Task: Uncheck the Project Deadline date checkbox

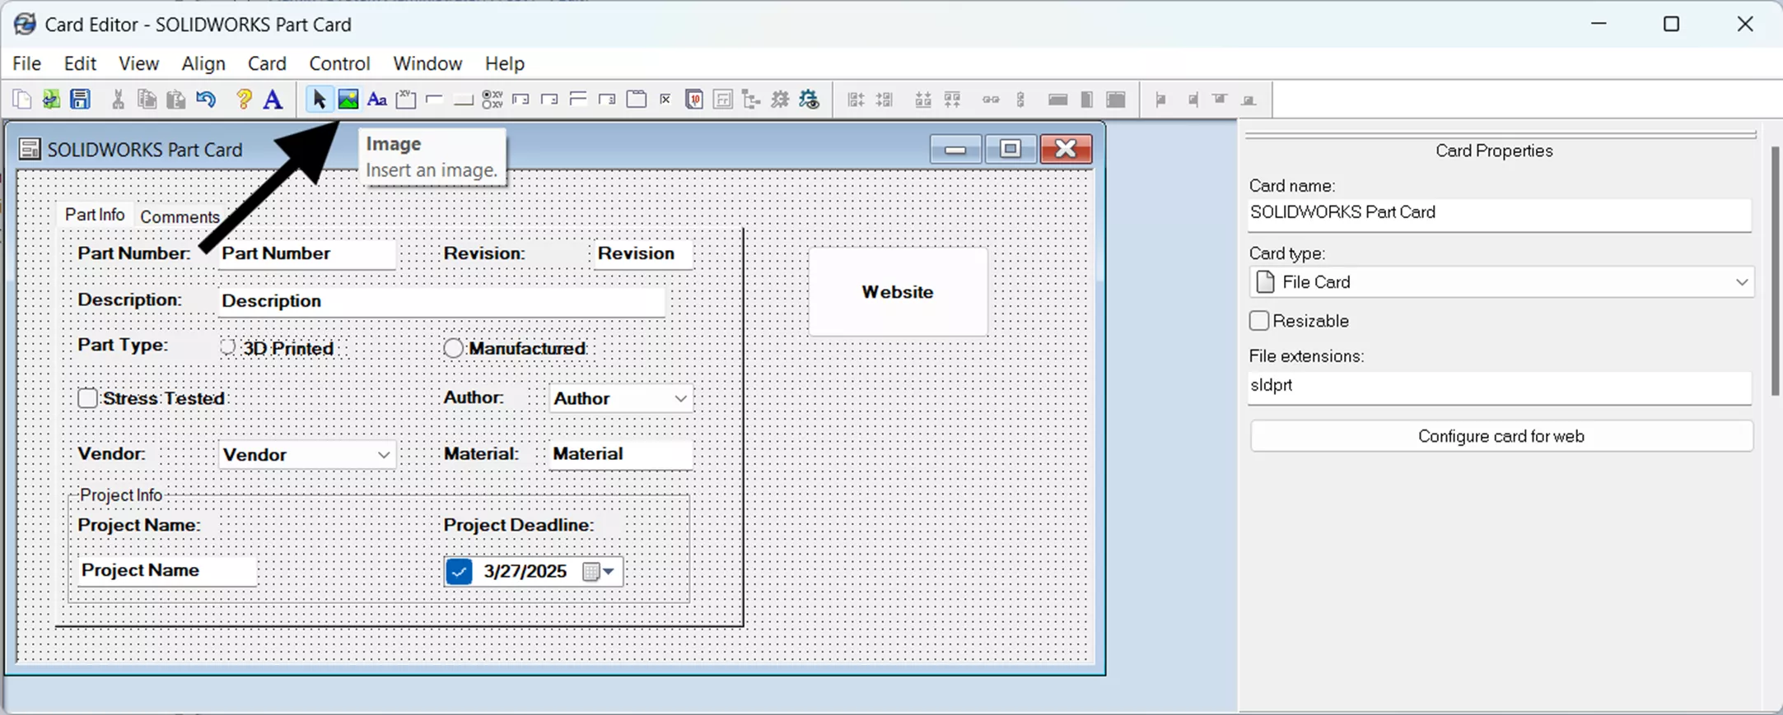Action: pos(459,571)
